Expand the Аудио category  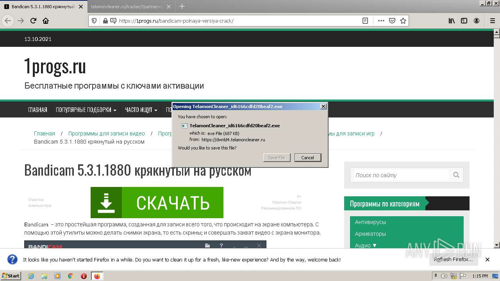click(366, 245)
